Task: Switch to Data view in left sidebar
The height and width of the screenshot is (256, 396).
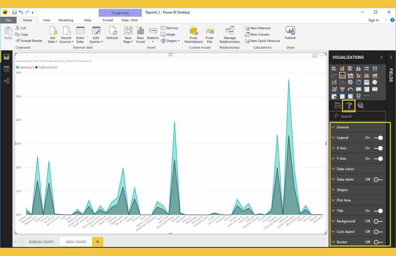Action: tap(7, 69)
